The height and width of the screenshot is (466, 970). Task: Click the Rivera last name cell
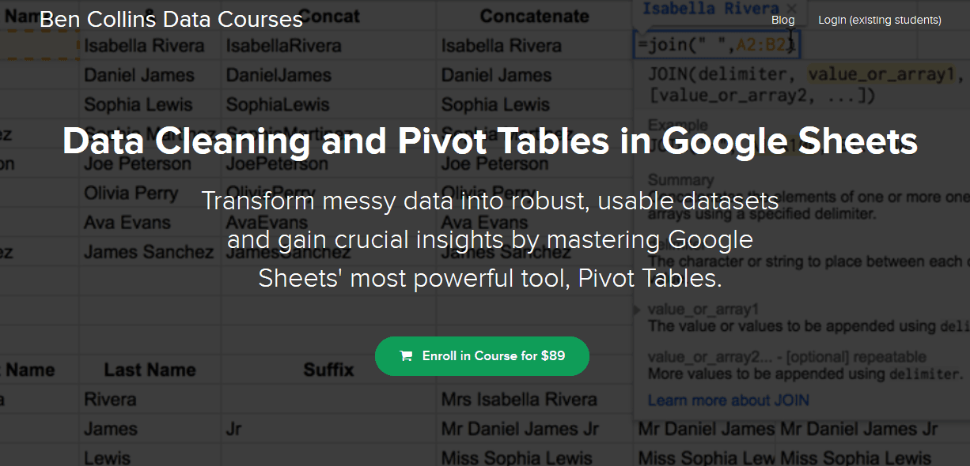click(110, 400)
